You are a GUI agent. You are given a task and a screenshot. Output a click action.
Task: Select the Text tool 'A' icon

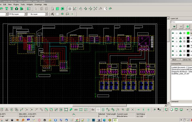click(x=53, y=14)
